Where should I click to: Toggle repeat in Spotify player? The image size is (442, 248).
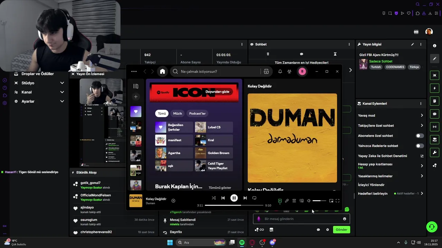click(x=254, y=198)
